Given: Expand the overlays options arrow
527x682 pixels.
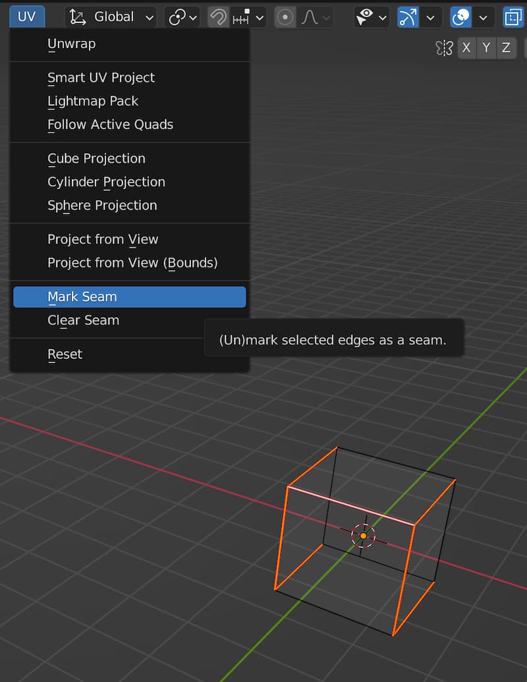Looking at the screenshot, I should click(x=484, y=17).
